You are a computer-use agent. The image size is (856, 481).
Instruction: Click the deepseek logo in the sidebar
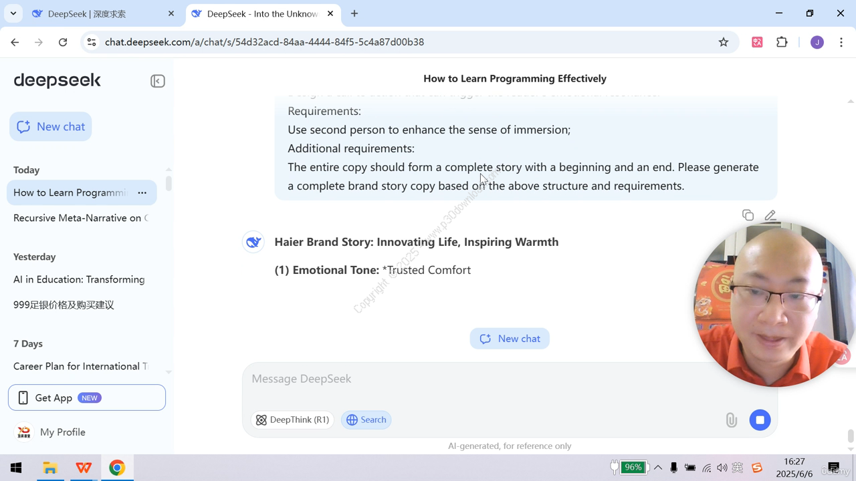click(x=57, y=80)
